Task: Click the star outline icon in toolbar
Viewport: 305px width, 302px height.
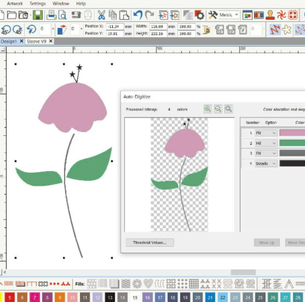Action: [x=287, y=30]
